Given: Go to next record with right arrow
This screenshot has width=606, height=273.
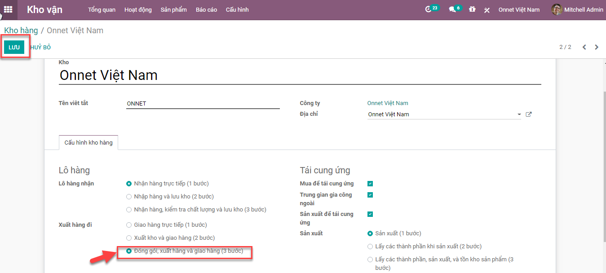Looking at the screenshot, I should coord(597,47).
